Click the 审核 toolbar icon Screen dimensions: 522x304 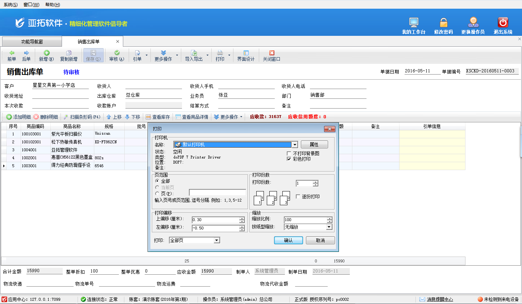coord(117,53)
